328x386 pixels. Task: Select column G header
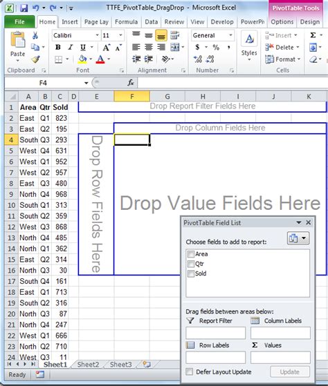pyautogui.click(x=167, y=97)
